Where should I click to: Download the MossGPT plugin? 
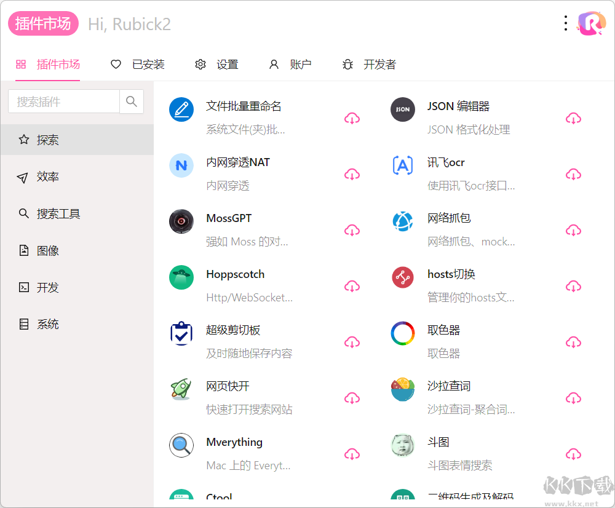(352, 230)
